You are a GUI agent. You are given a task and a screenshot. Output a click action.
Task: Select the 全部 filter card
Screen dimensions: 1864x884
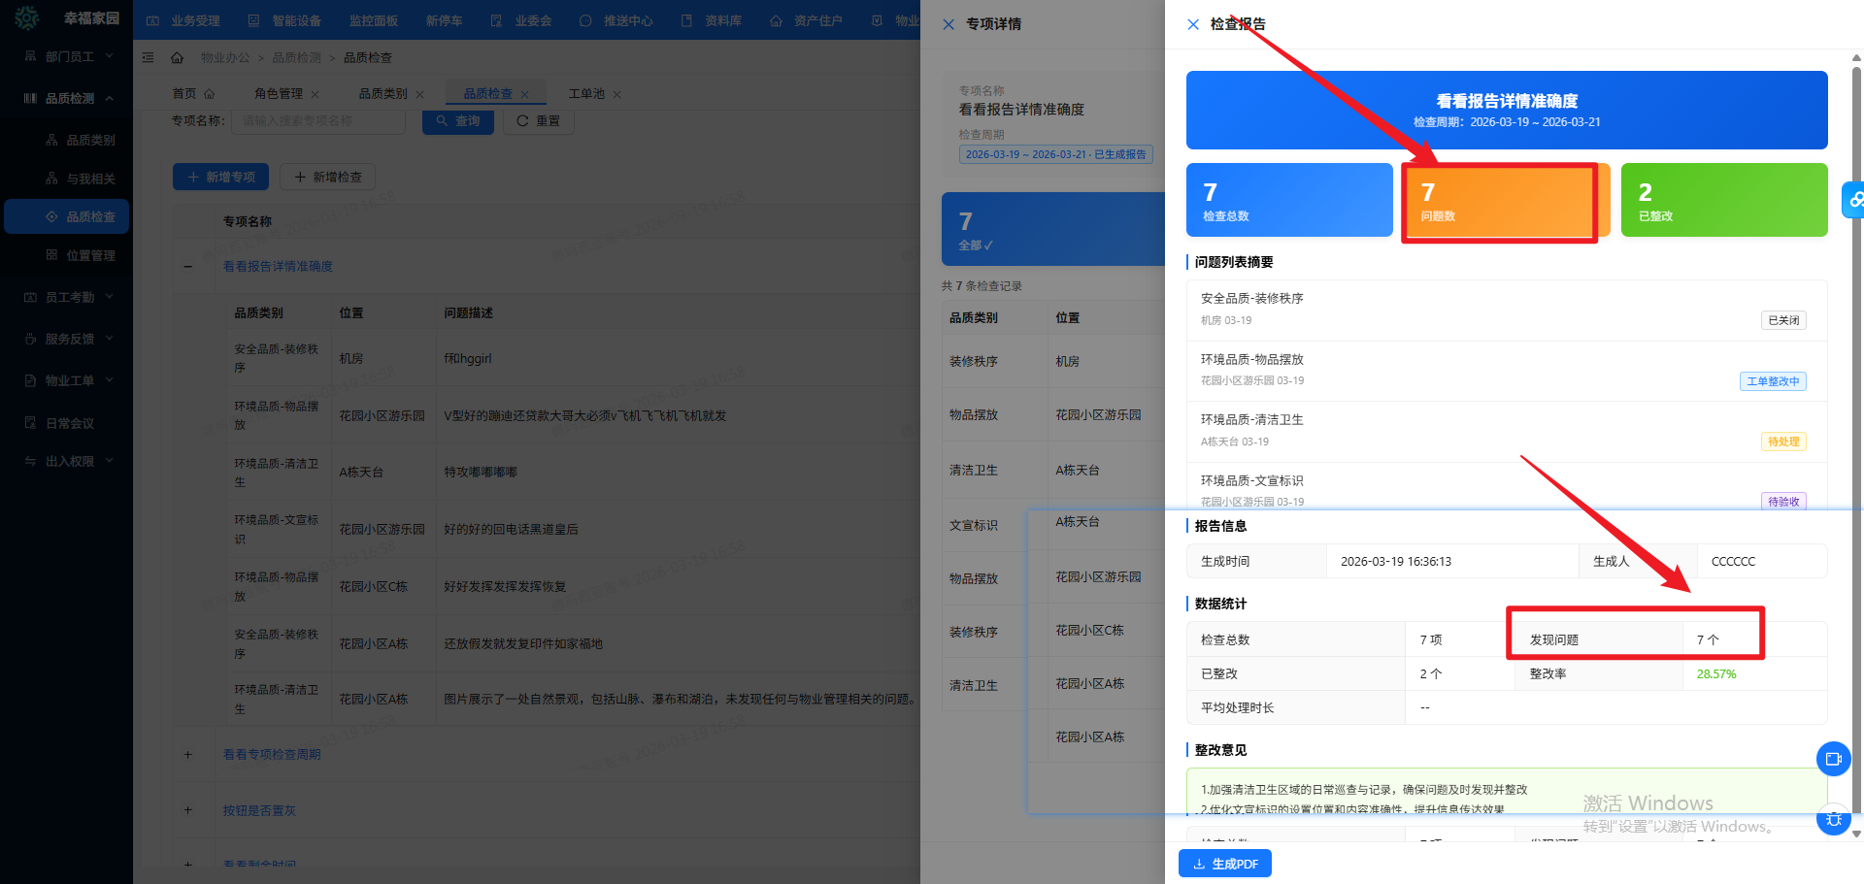(1052, 230)
